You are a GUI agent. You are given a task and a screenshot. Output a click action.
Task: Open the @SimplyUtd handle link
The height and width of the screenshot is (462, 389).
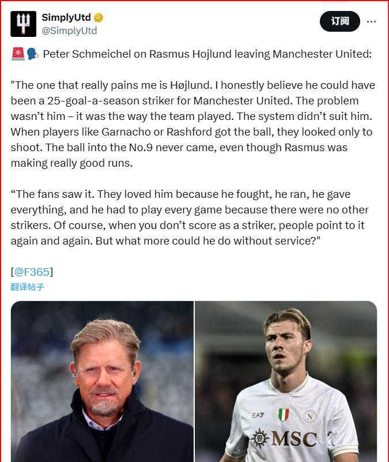coord(69,31)
